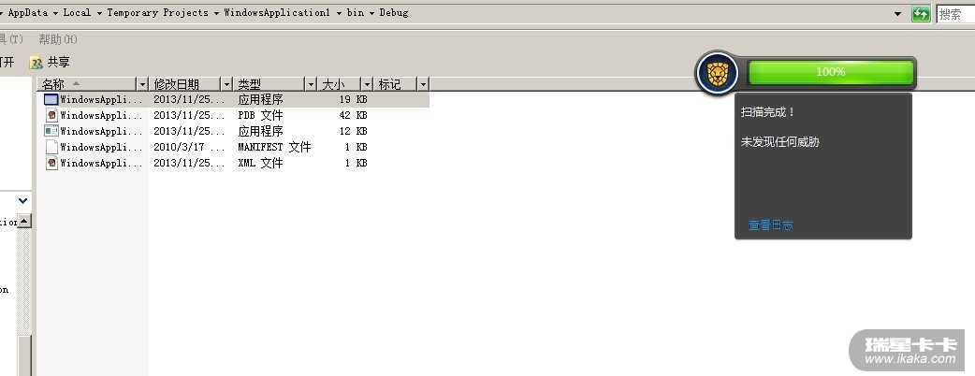The image size is (975, 376).
Task: Click the "XML 文件" type cell
Action: tap(260, 163)
